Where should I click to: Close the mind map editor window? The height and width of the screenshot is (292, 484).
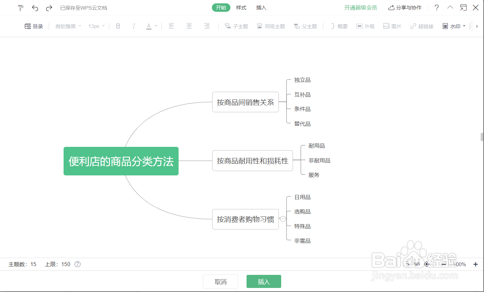coord(476,7)
